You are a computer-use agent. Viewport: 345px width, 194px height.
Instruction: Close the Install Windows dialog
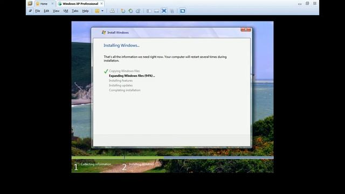[x=246, y=30]
